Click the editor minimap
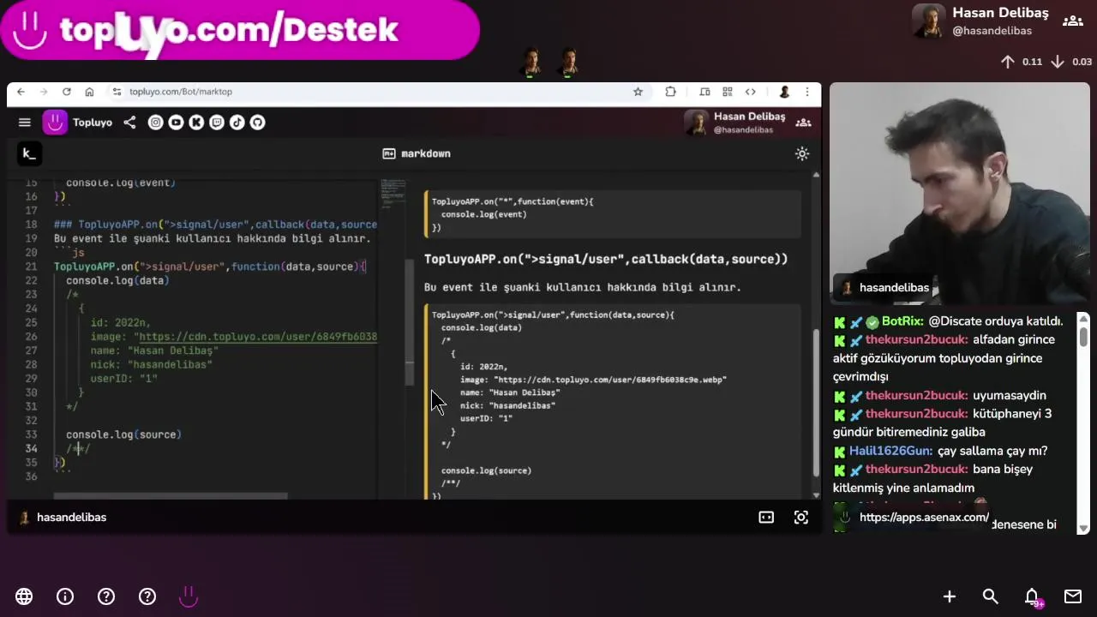The height and width of the screenshot is (617, 1097). click(x=393, y=193)
